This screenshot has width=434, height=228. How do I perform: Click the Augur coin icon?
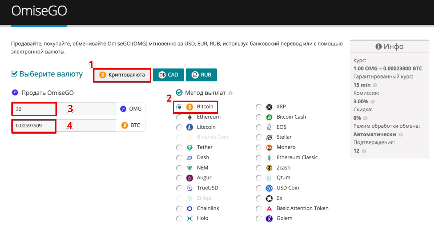point(190,178)
